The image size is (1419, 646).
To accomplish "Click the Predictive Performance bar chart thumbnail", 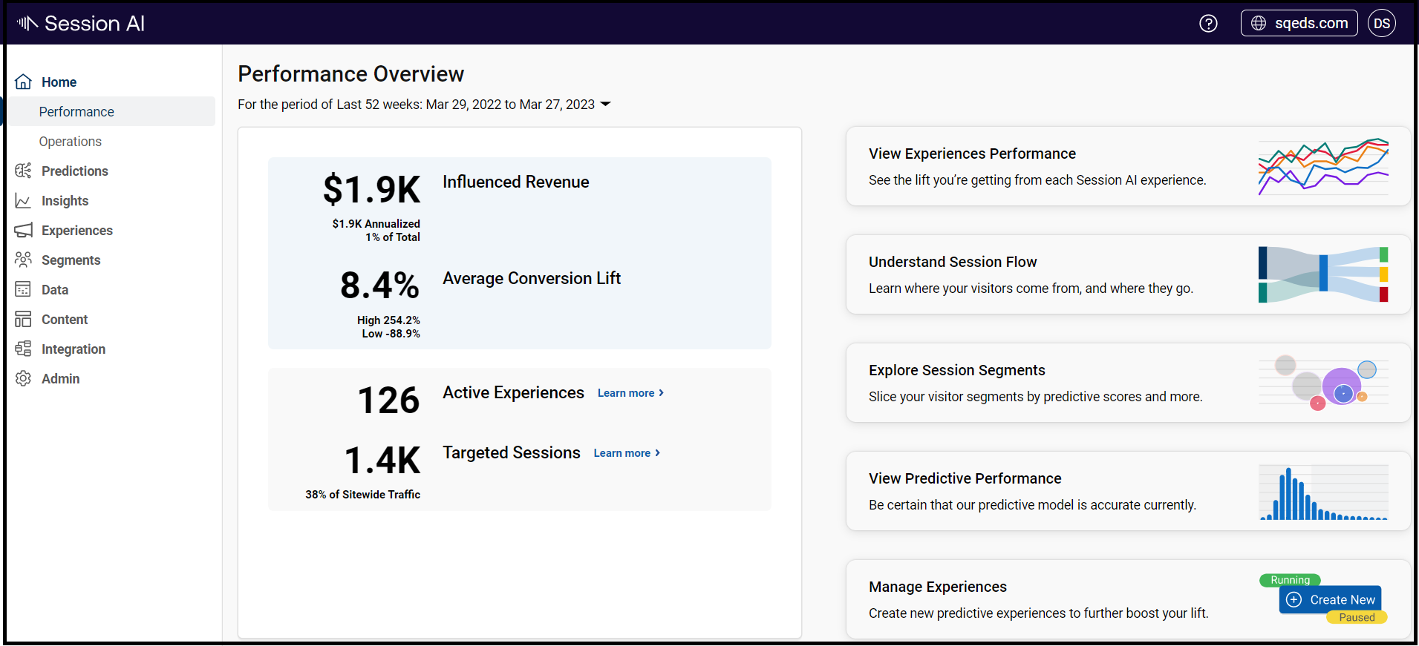I will point(1323,492).
